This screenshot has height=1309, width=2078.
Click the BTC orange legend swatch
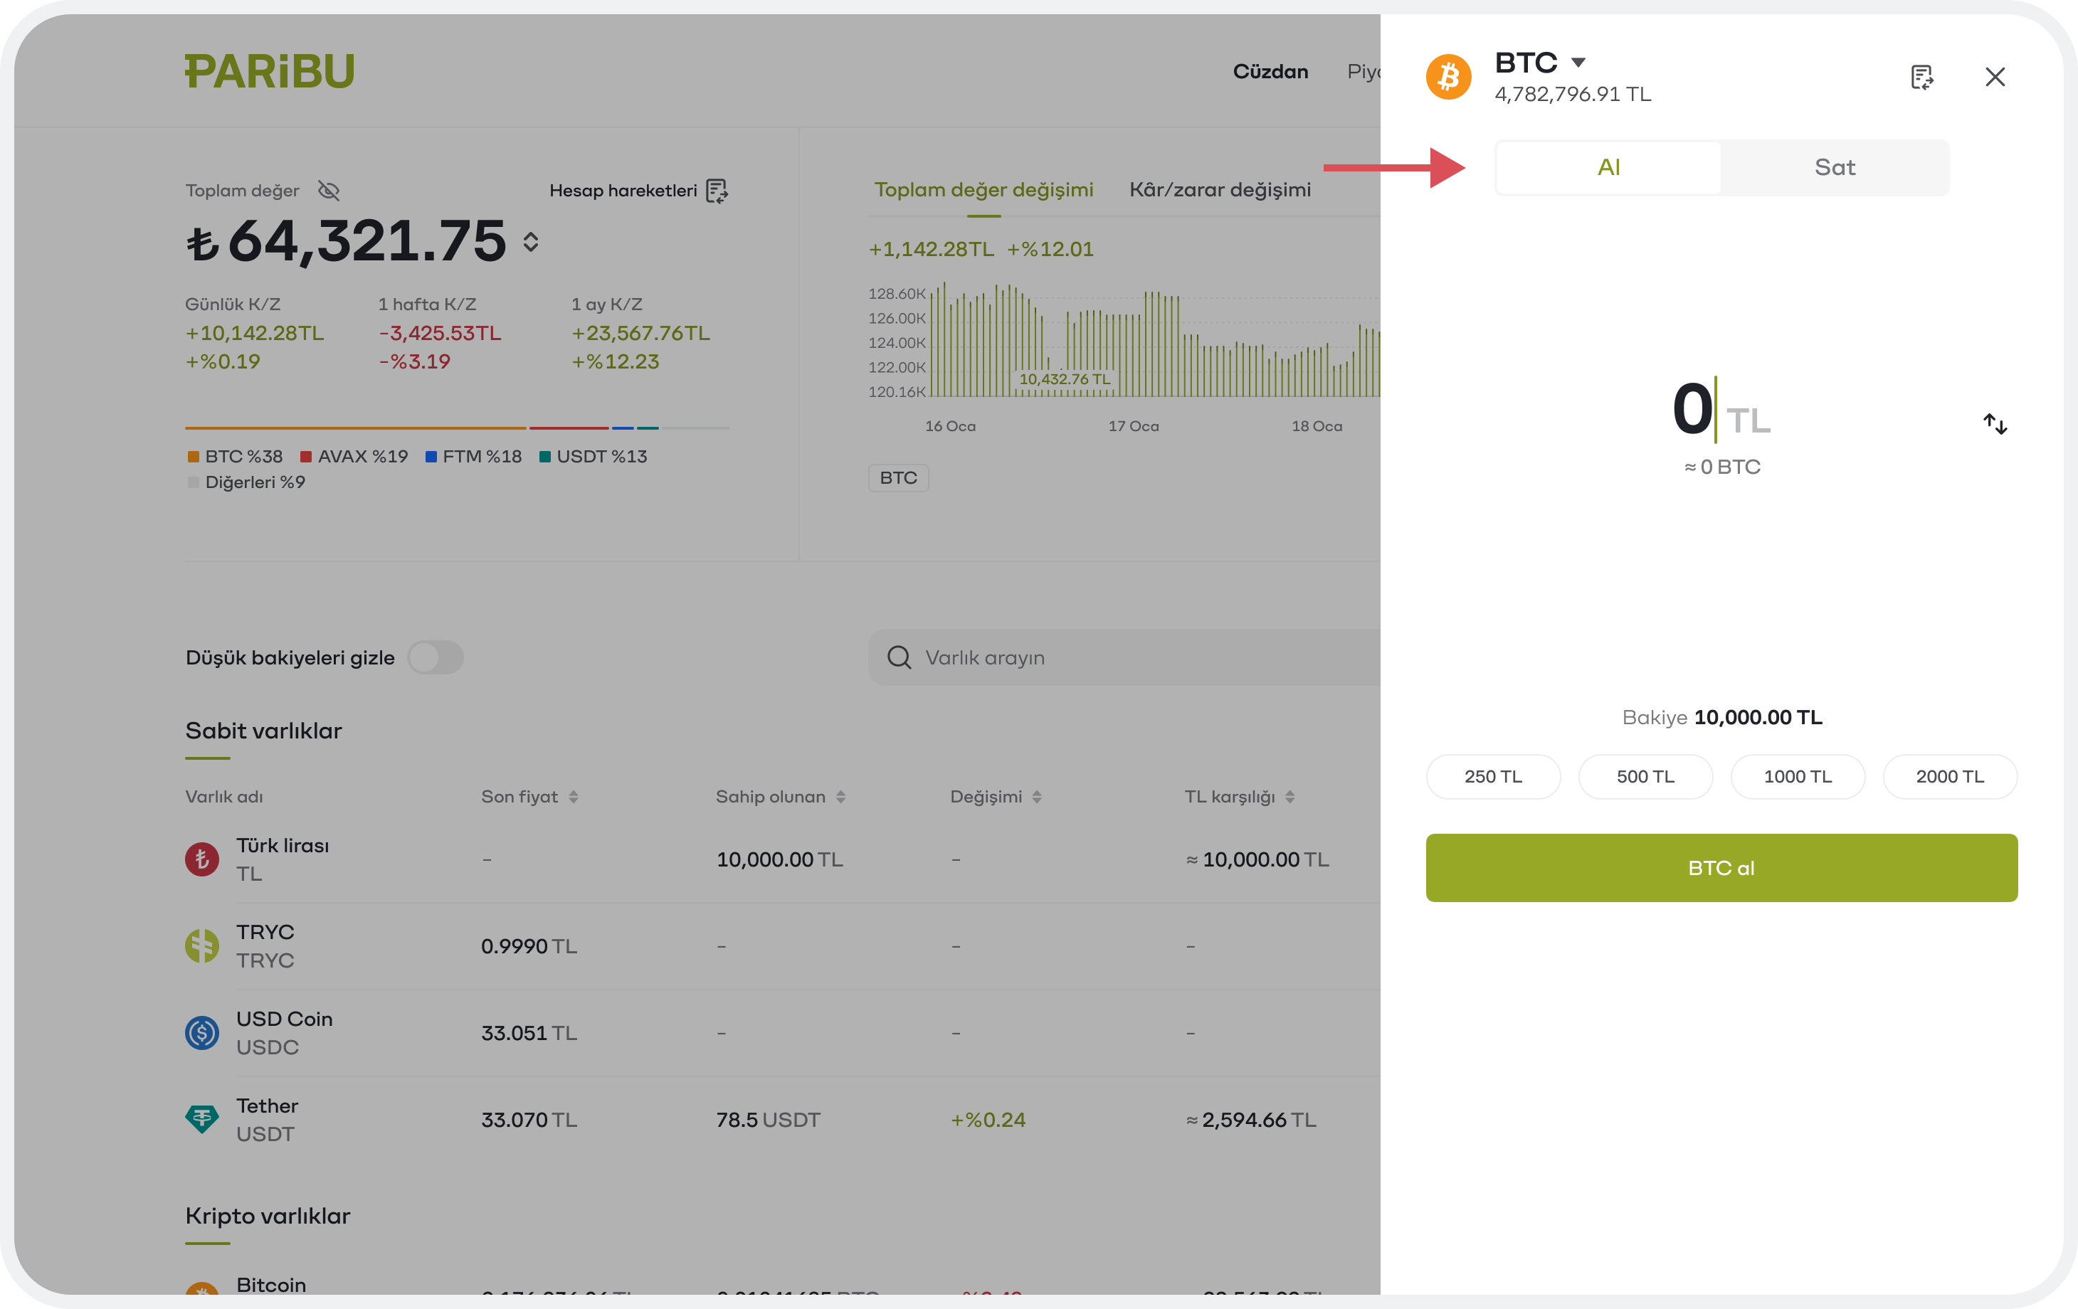coord(194,457)
